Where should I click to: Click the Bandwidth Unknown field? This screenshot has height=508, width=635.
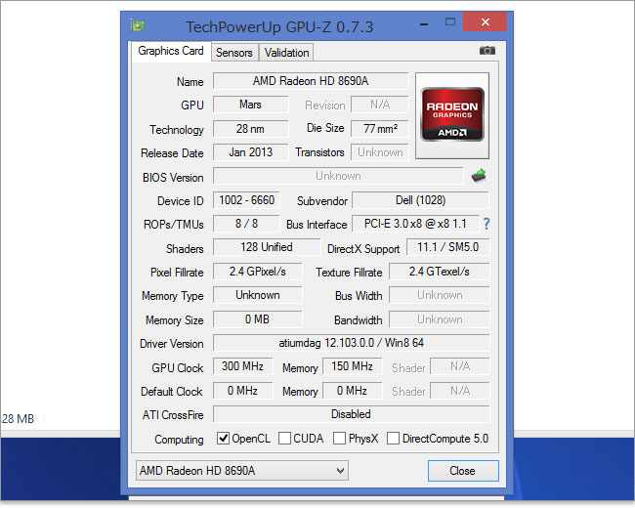click(440, 319)
